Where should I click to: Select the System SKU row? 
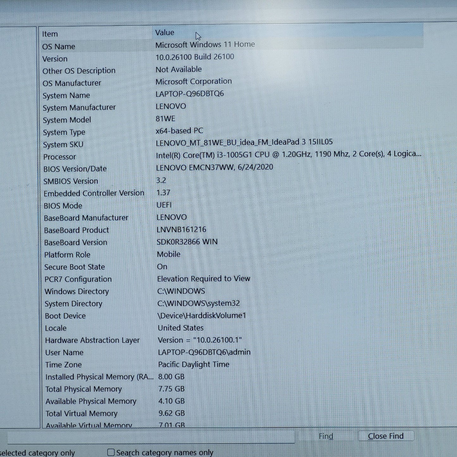232,144
